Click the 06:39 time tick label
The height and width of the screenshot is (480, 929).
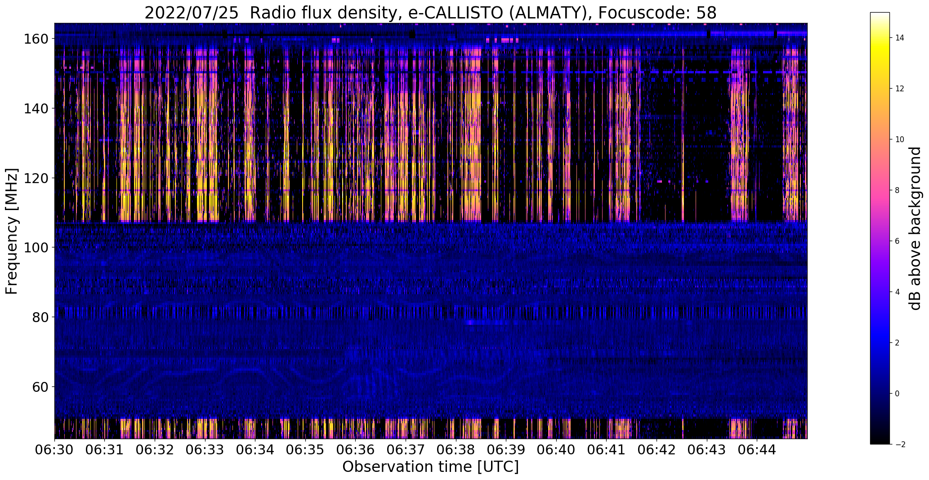click(506, 450)
